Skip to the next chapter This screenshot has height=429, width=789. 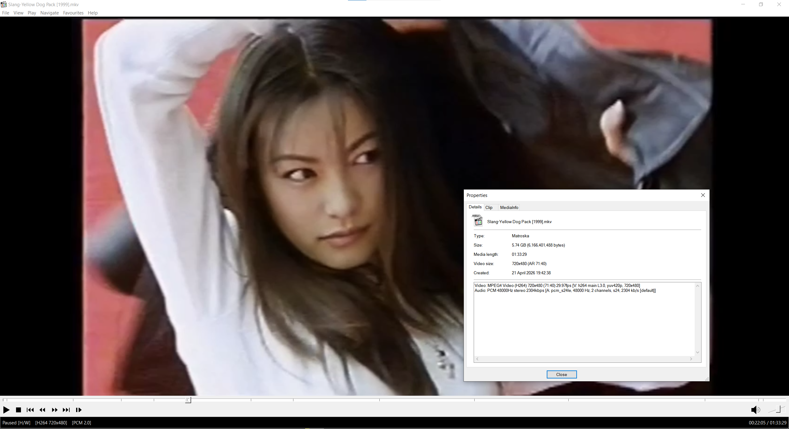tap(66, 410)
